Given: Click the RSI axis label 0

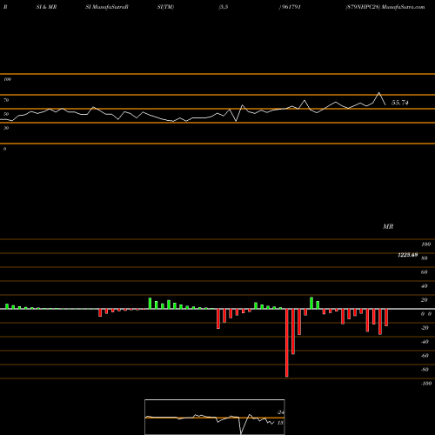Looking at the screenshot, I should tap(4, 149).
